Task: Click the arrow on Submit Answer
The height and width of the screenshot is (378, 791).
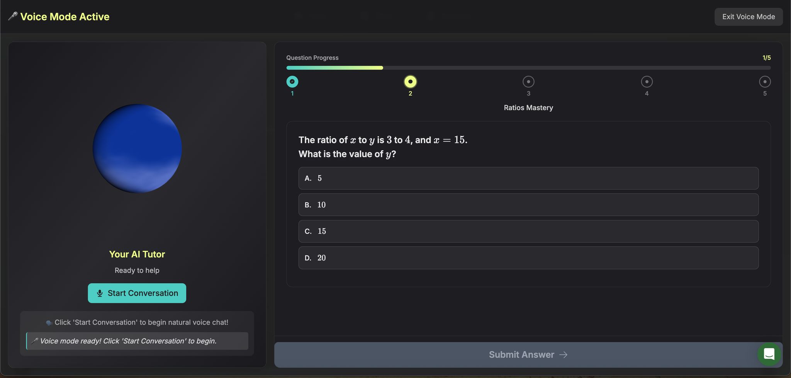Action: [564, 354]
